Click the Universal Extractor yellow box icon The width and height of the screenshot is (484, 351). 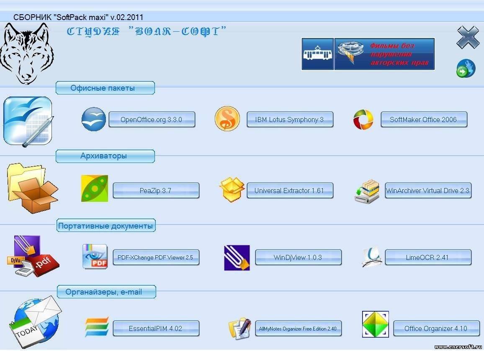click(x=232, y=189)
